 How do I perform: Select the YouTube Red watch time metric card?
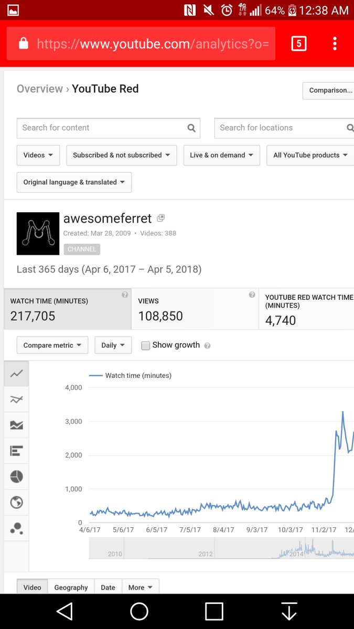(x=307, y=309)
